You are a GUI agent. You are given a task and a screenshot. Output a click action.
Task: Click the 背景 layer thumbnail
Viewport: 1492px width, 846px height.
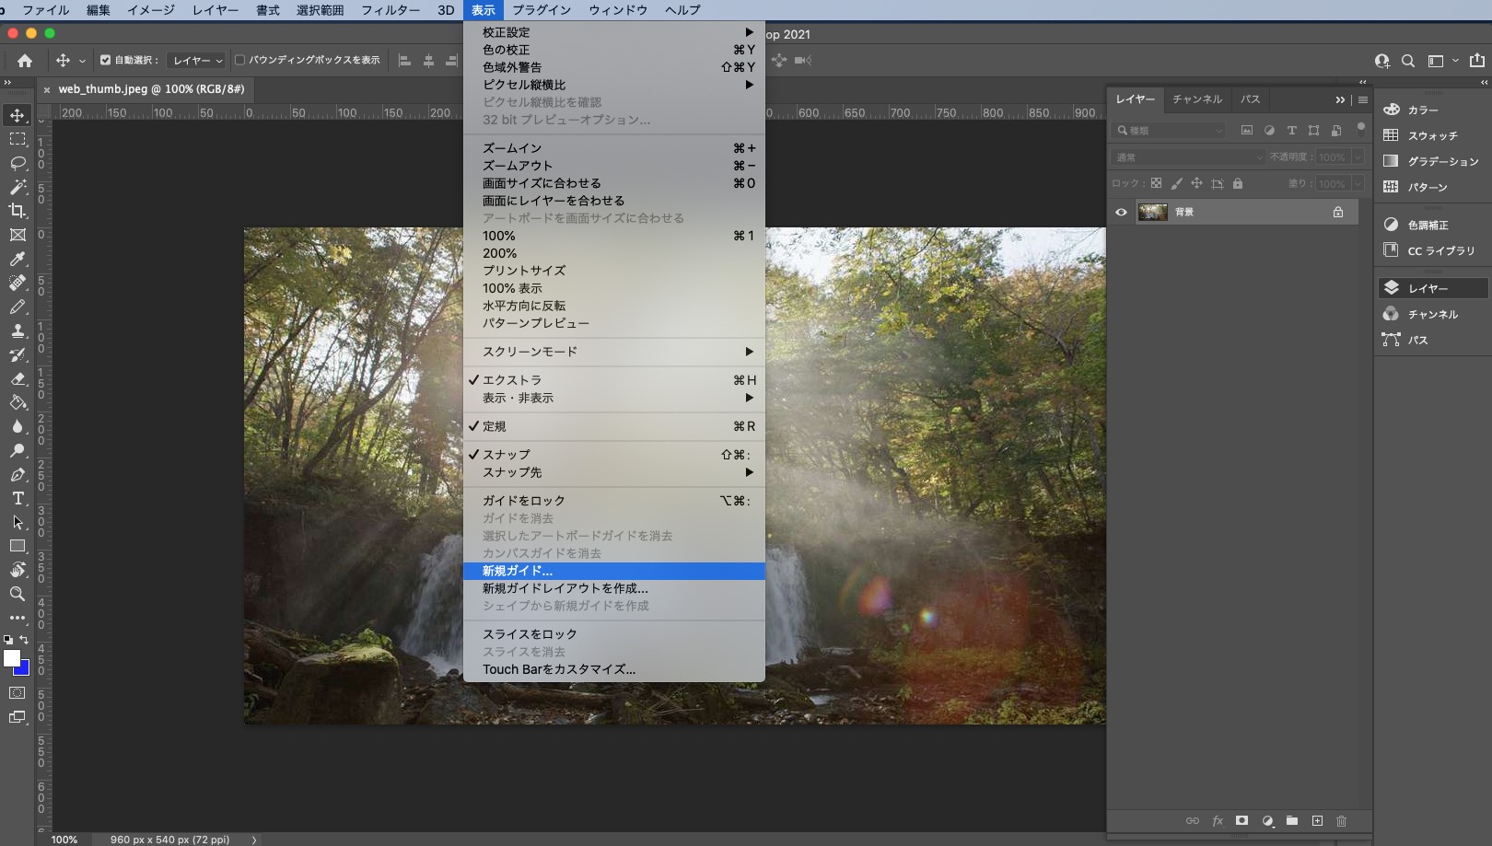pyautogui.click(x=1152, y=212)
